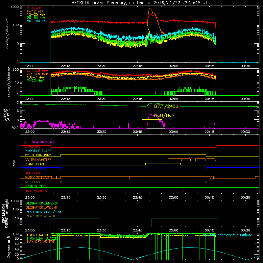Click the 23:00 tick below the top panel
The image size is (263, 263).
[x=30, y=66]
